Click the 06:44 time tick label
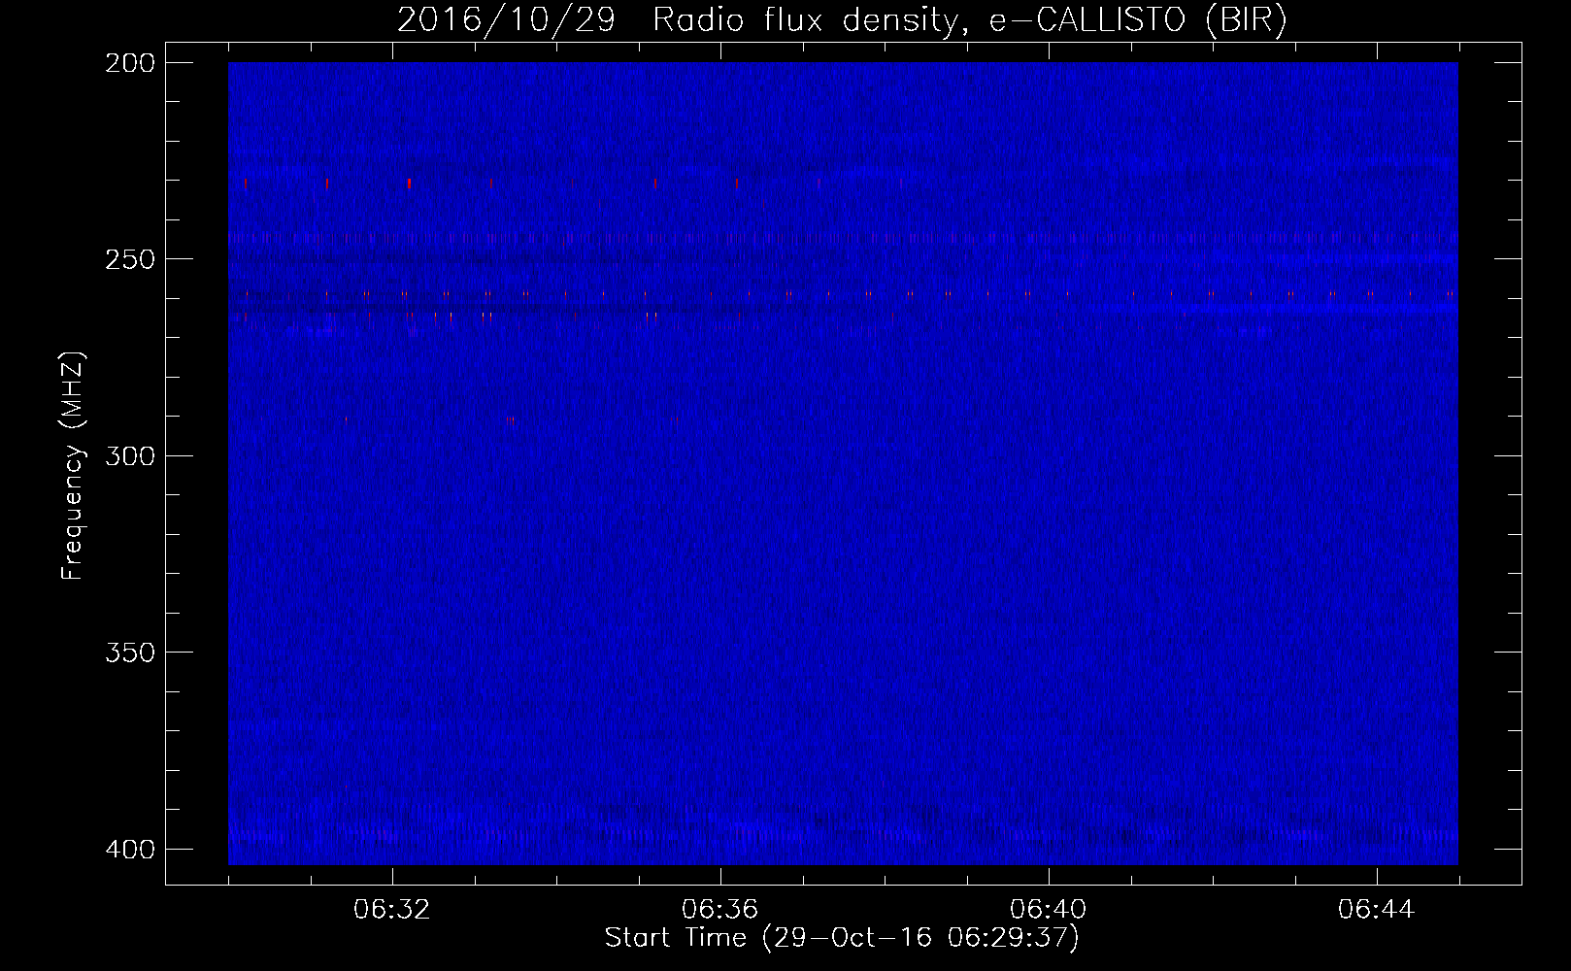 (1377, 910)
